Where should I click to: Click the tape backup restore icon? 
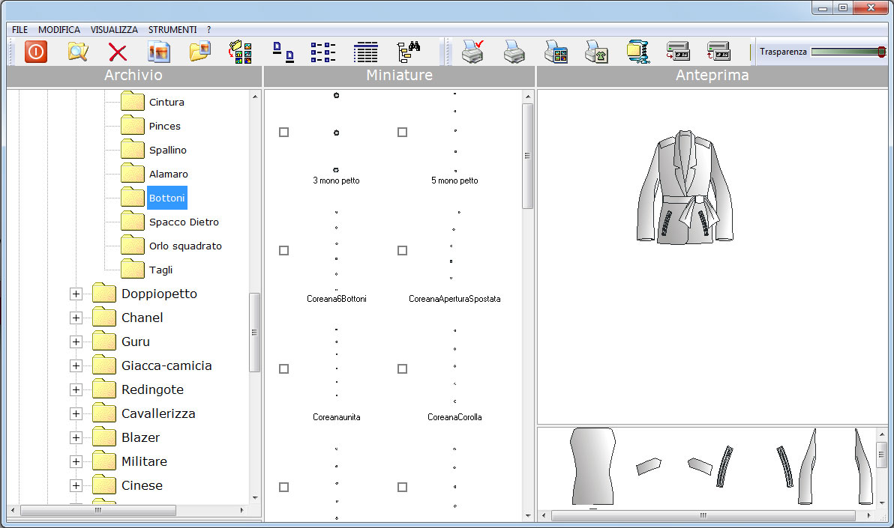click(718, 52)
